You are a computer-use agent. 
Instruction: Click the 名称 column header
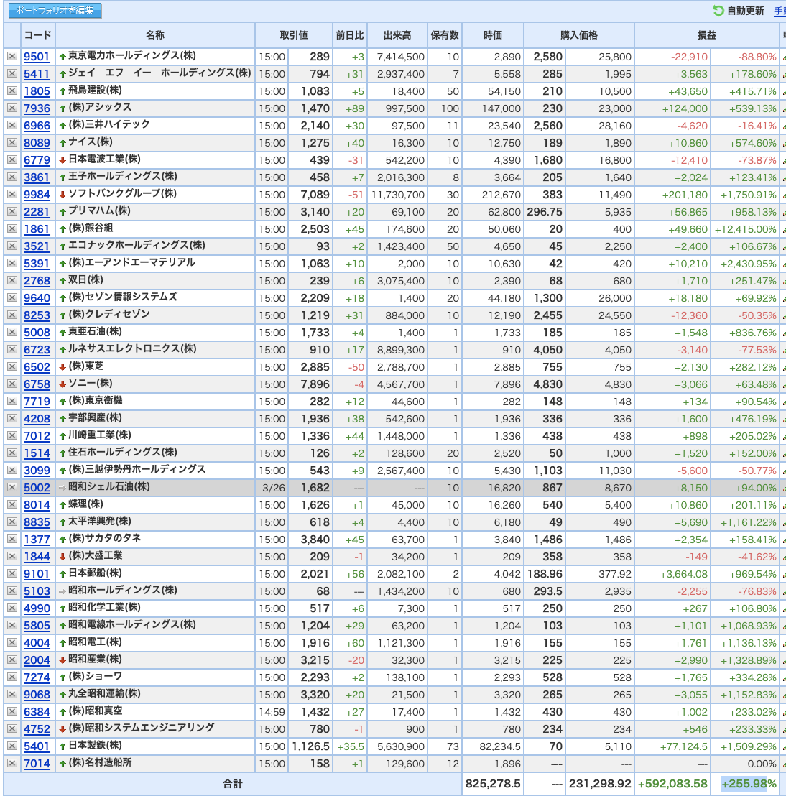[x=155, y=35]
